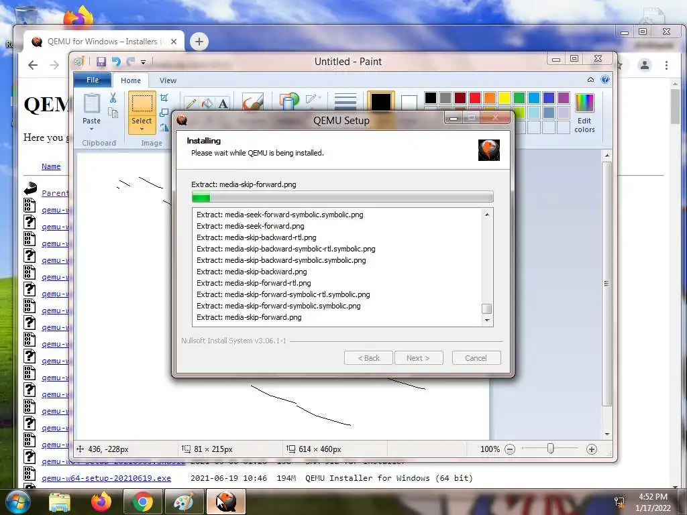The height and width of the screenshot is (515, 687).
Task: Open the Shapes gallery icon
Action: (288, 101)
